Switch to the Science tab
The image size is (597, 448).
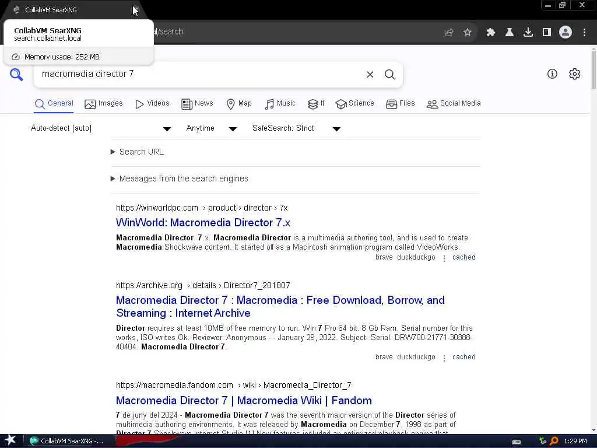coord(354,104)
